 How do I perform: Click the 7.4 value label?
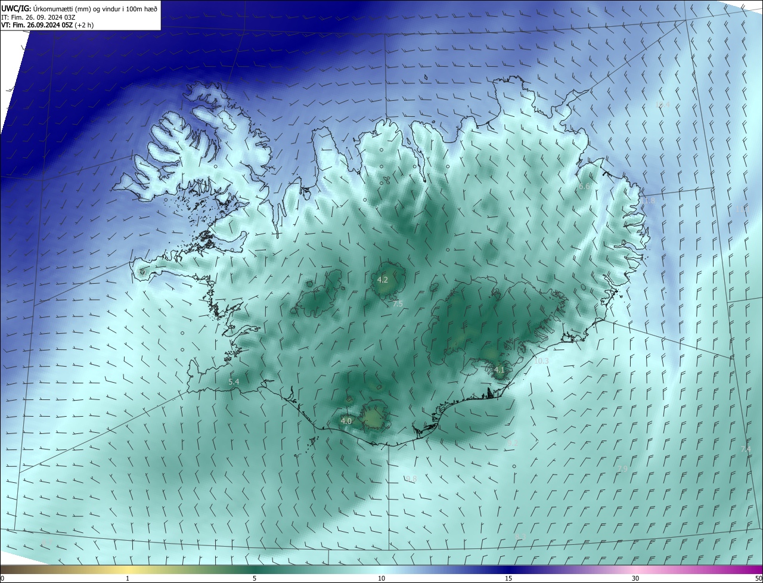746,448
